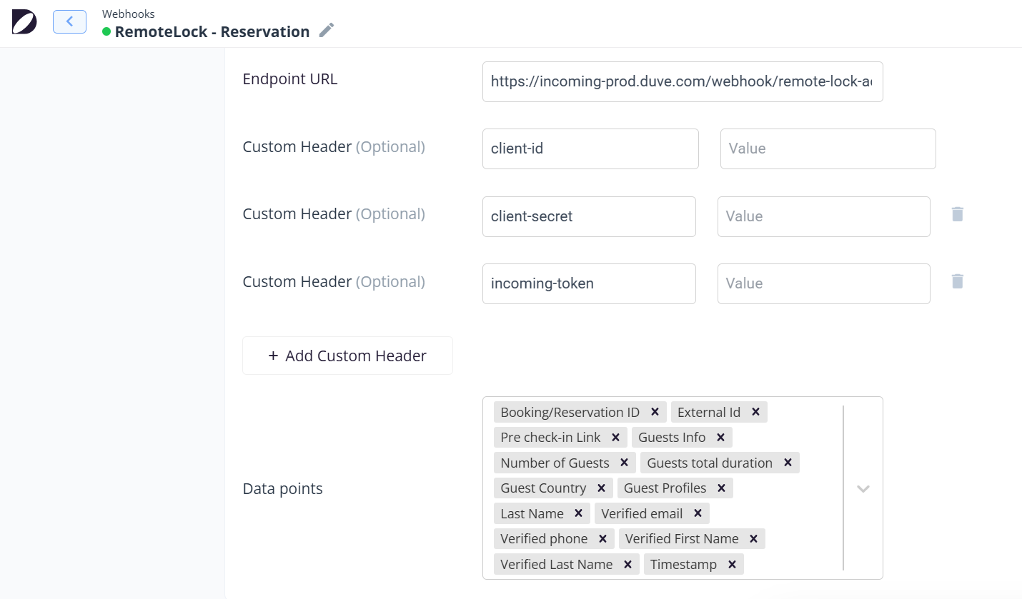Click the Duve logo icon
The height and width of the screenshot is (599, 1022).
[x=24, y=22]
